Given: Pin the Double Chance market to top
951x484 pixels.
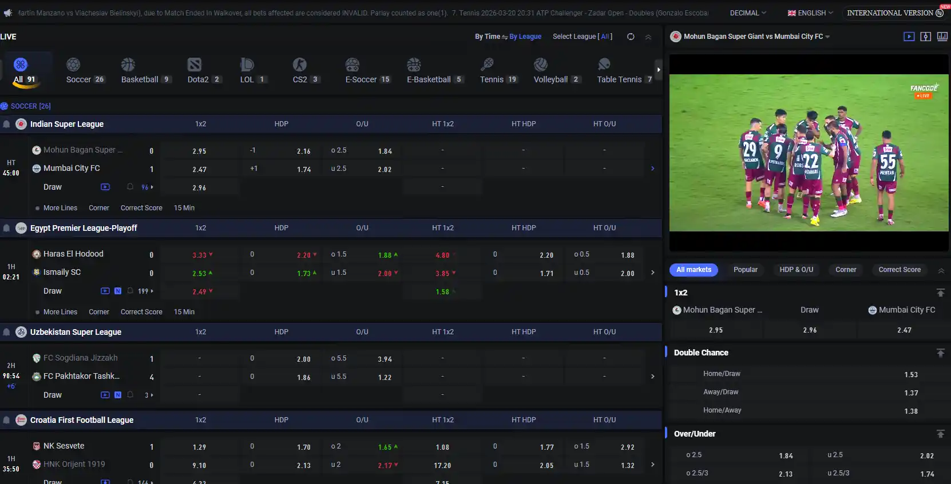Looking at the screenshot, I should [x=940, y=353].
